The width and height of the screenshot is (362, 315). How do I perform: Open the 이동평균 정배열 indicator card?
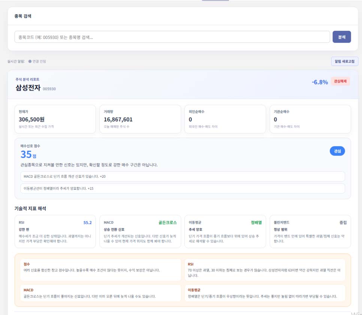tap(225, 232)
